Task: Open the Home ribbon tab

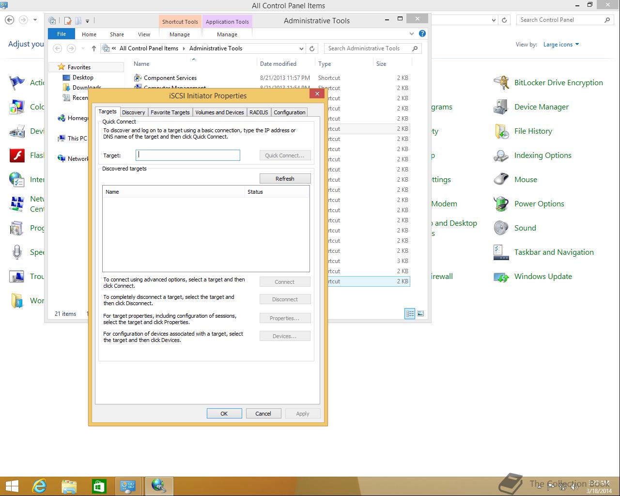Action: point(89,34)
